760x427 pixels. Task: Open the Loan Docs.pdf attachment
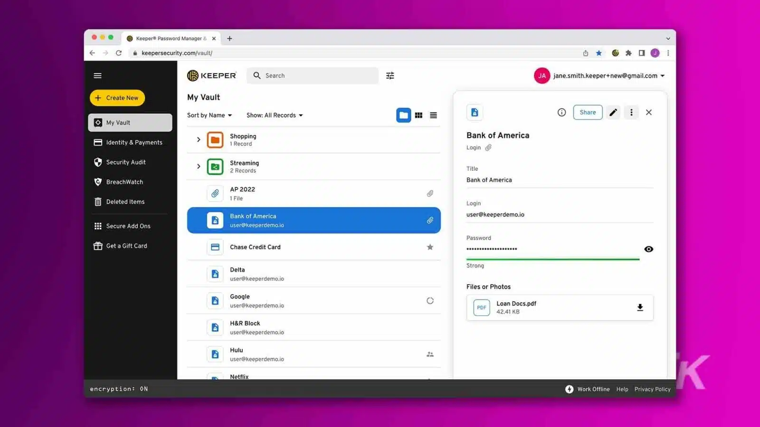560,307
